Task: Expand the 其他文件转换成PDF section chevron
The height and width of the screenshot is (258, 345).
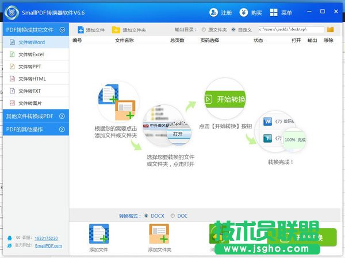Action: point(62,116)
